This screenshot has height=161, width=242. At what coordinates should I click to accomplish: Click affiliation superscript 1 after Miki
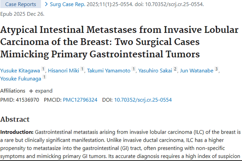(82, 69)
